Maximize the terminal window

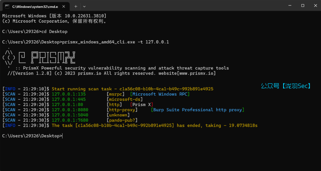(302, 6)
